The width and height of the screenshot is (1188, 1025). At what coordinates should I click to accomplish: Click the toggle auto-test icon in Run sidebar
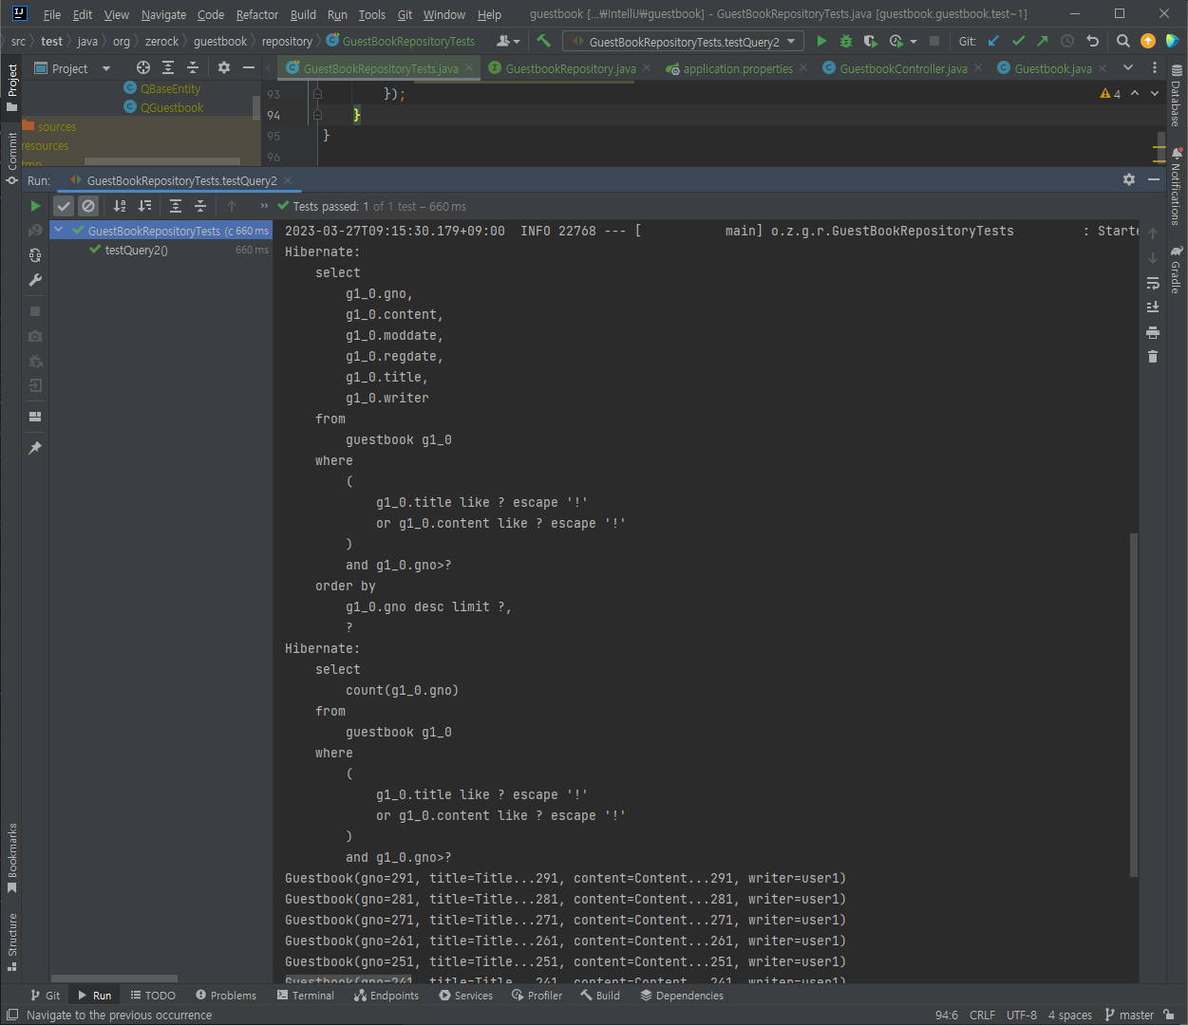pyautogui.click(x=35, y=255)
